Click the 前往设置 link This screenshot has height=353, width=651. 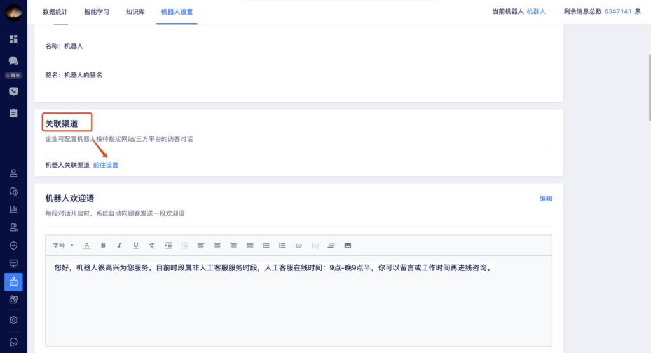(106, 165)
